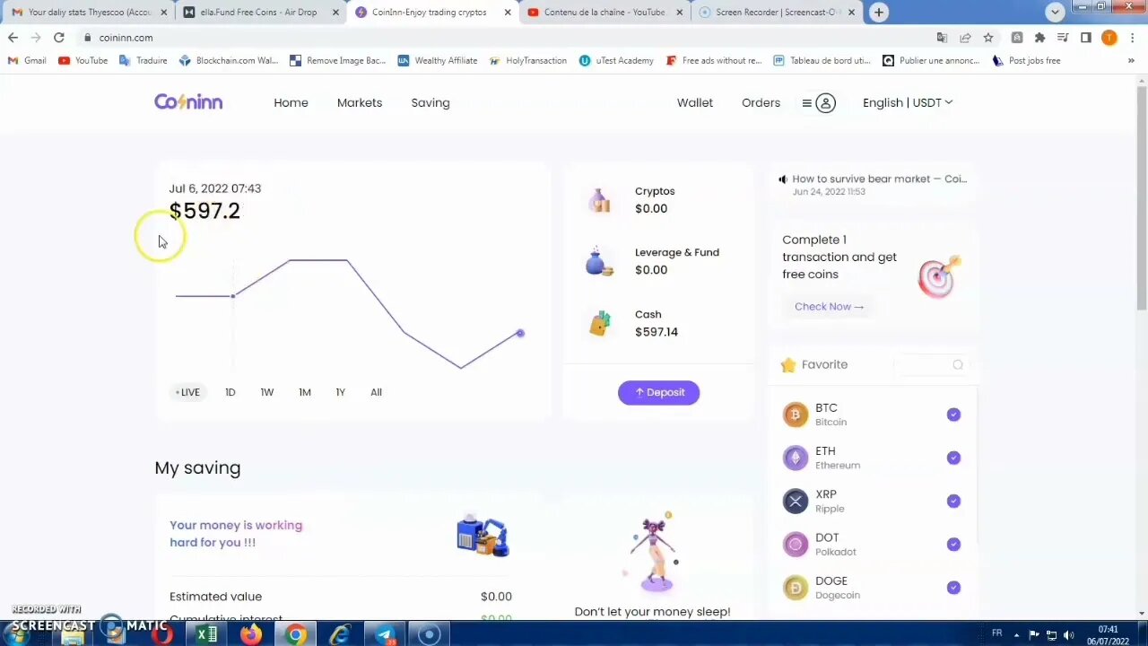Click the Deposit button
The height and width of the screenshot is (646, 1148).
point(658,392)
